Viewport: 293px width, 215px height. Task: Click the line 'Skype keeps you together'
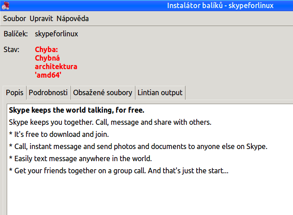pyautogui.click(x=110, y=122)
